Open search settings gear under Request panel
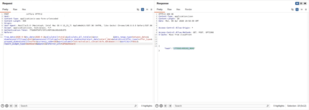 (x=7, y=106)
